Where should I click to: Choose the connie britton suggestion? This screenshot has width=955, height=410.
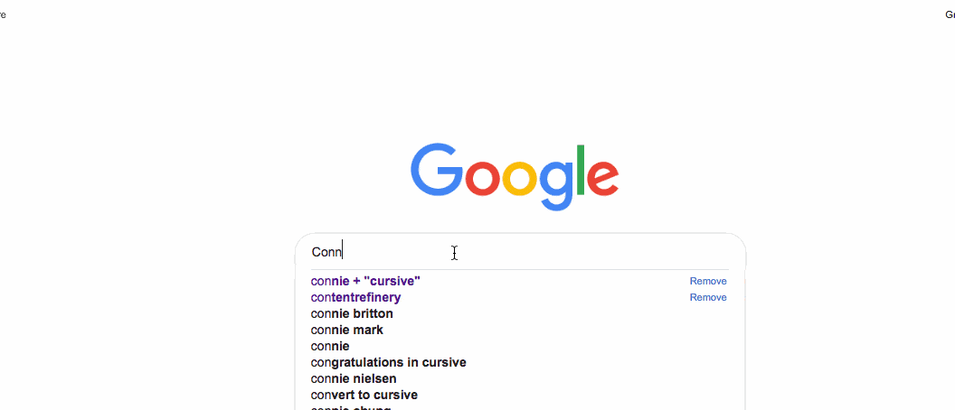[x=352, y=314]
